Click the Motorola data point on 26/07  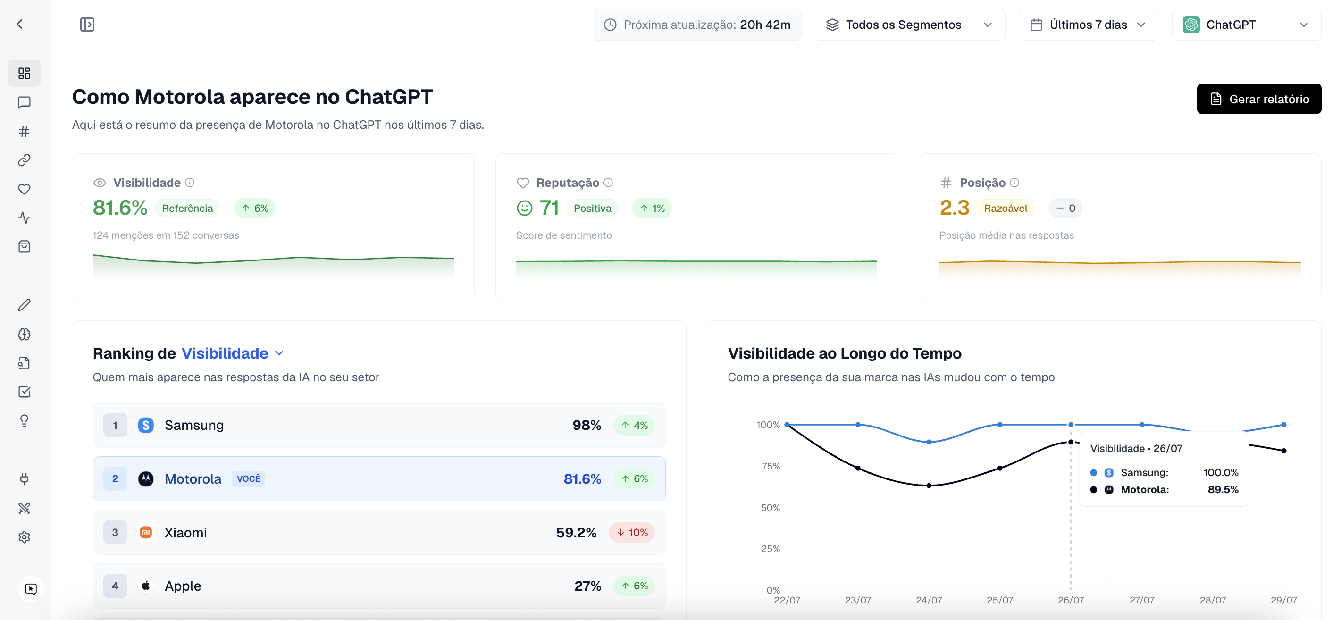pyautogui.click(x=1071, y=442)
